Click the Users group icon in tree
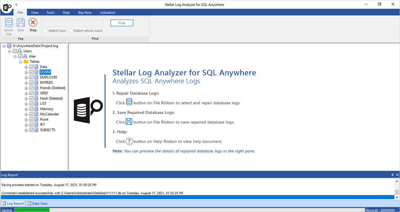Screen dimensions: 400x212 point(20,51)
